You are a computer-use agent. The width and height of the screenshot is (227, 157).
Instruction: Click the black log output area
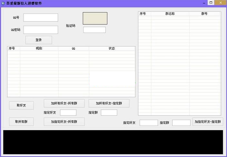[113, 142]
